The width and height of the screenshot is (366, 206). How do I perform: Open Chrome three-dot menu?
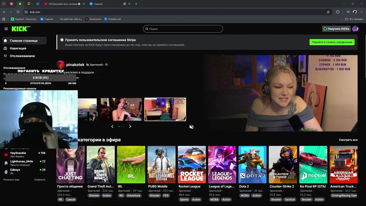pos(362,12)
